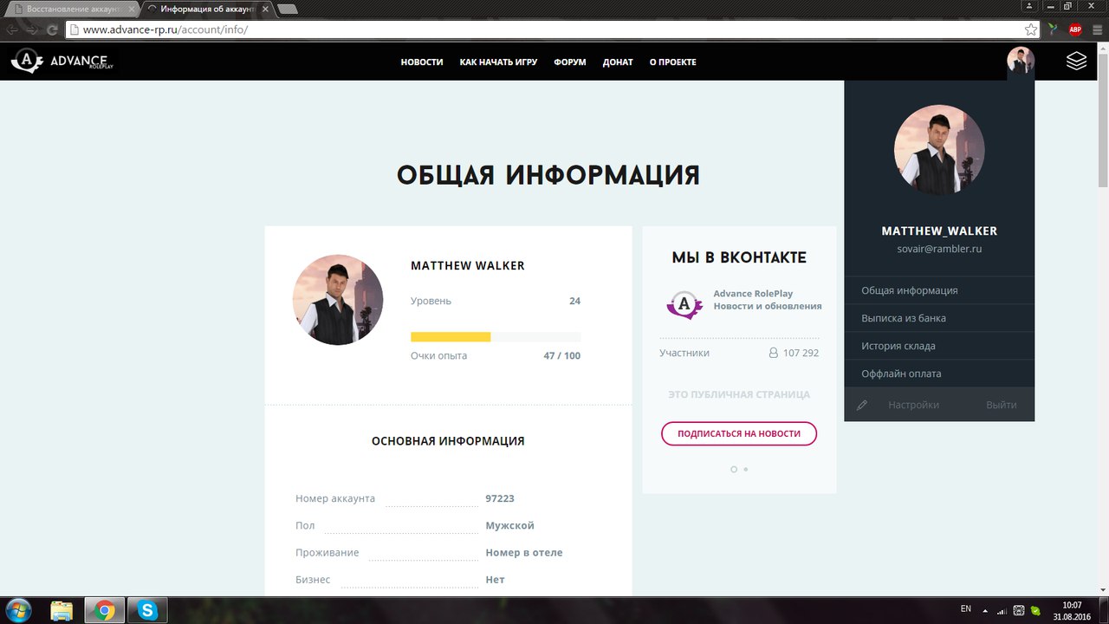
Task: Click the small profile avatar in the header
Action: point(1021,61)
